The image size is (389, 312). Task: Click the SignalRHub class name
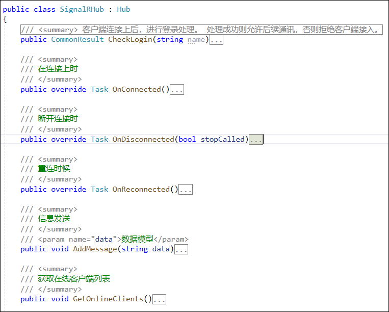click(82, 9)
